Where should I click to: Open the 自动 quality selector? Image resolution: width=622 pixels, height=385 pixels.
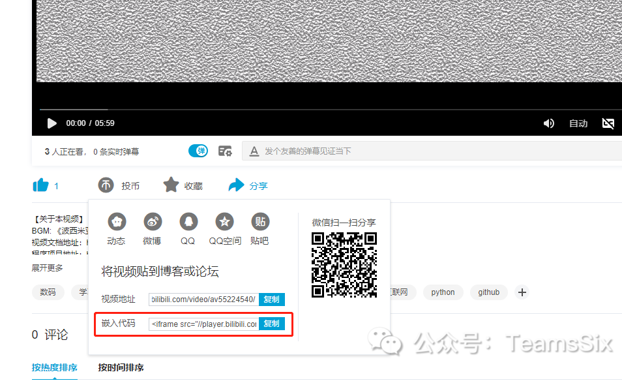coord(578,123)
